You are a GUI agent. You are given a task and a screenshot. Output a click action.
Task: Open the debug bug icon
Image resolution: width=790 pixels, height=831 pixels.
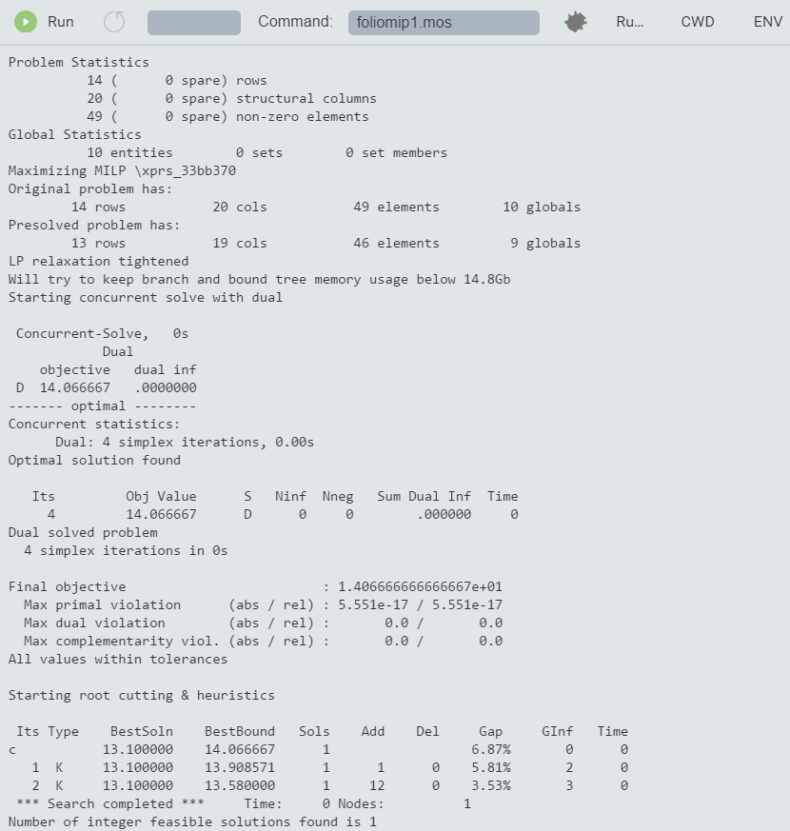click(x=576, y=22)
